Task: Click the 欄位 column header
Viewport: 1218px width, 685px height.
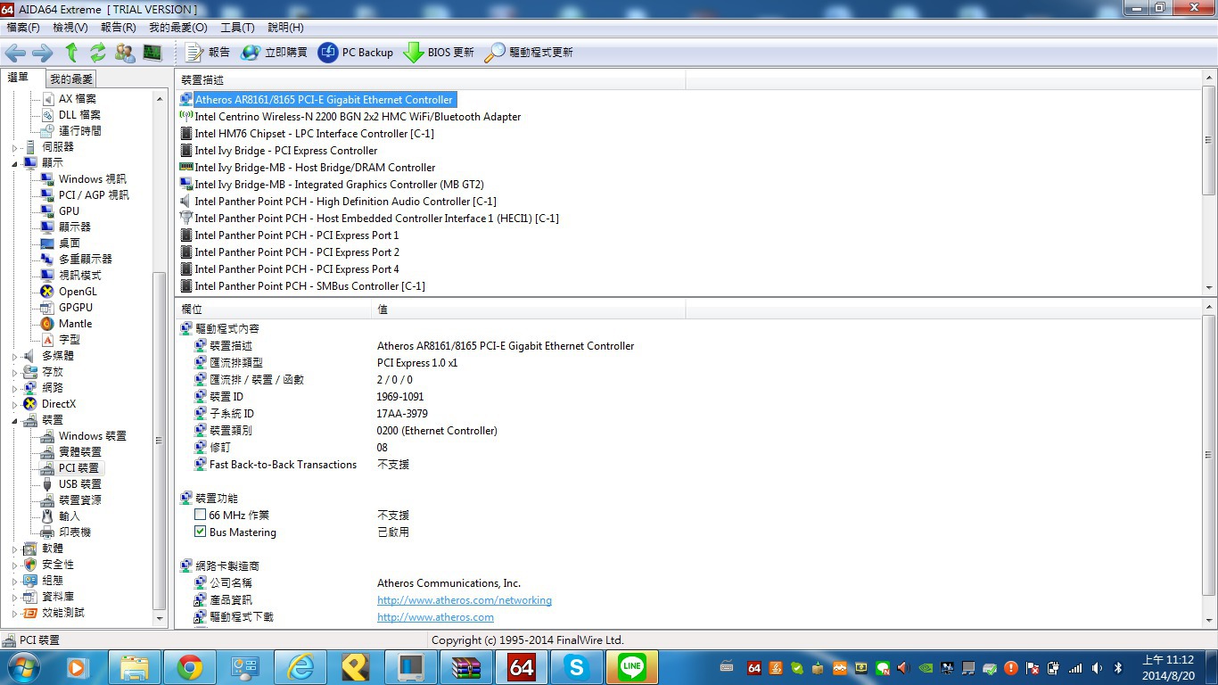Action: (274, 309)
